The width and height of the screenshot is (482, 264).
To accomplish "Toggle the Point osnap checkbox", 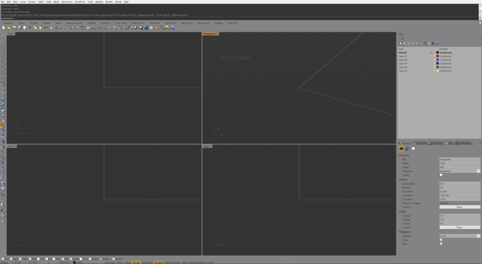I will (20, 259).
